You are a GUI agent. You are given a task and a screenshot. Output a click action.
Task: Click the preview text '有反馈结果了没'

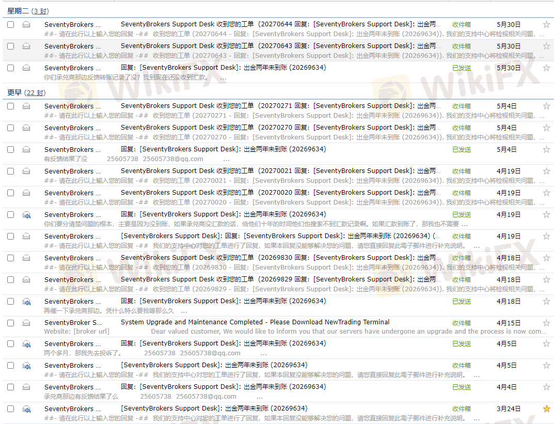(x=66, y=159)
